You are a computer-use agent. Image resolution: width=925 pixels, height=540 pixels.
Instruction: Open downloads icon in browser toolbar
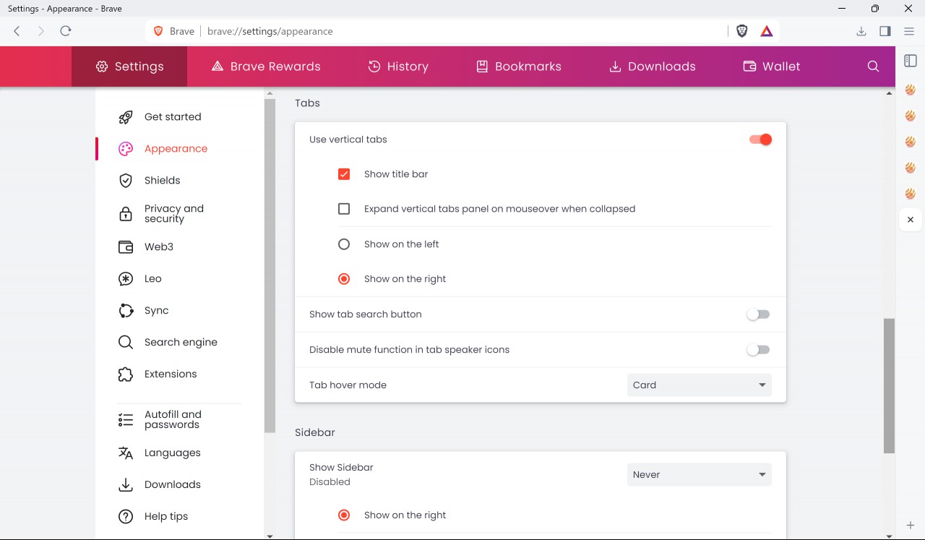861,31
